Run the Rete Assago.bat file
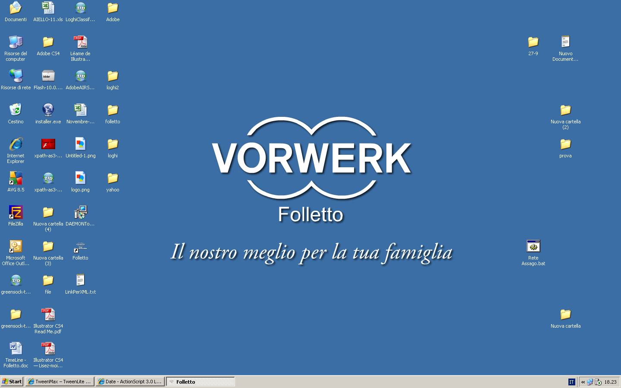 click(x=533, y=246)
